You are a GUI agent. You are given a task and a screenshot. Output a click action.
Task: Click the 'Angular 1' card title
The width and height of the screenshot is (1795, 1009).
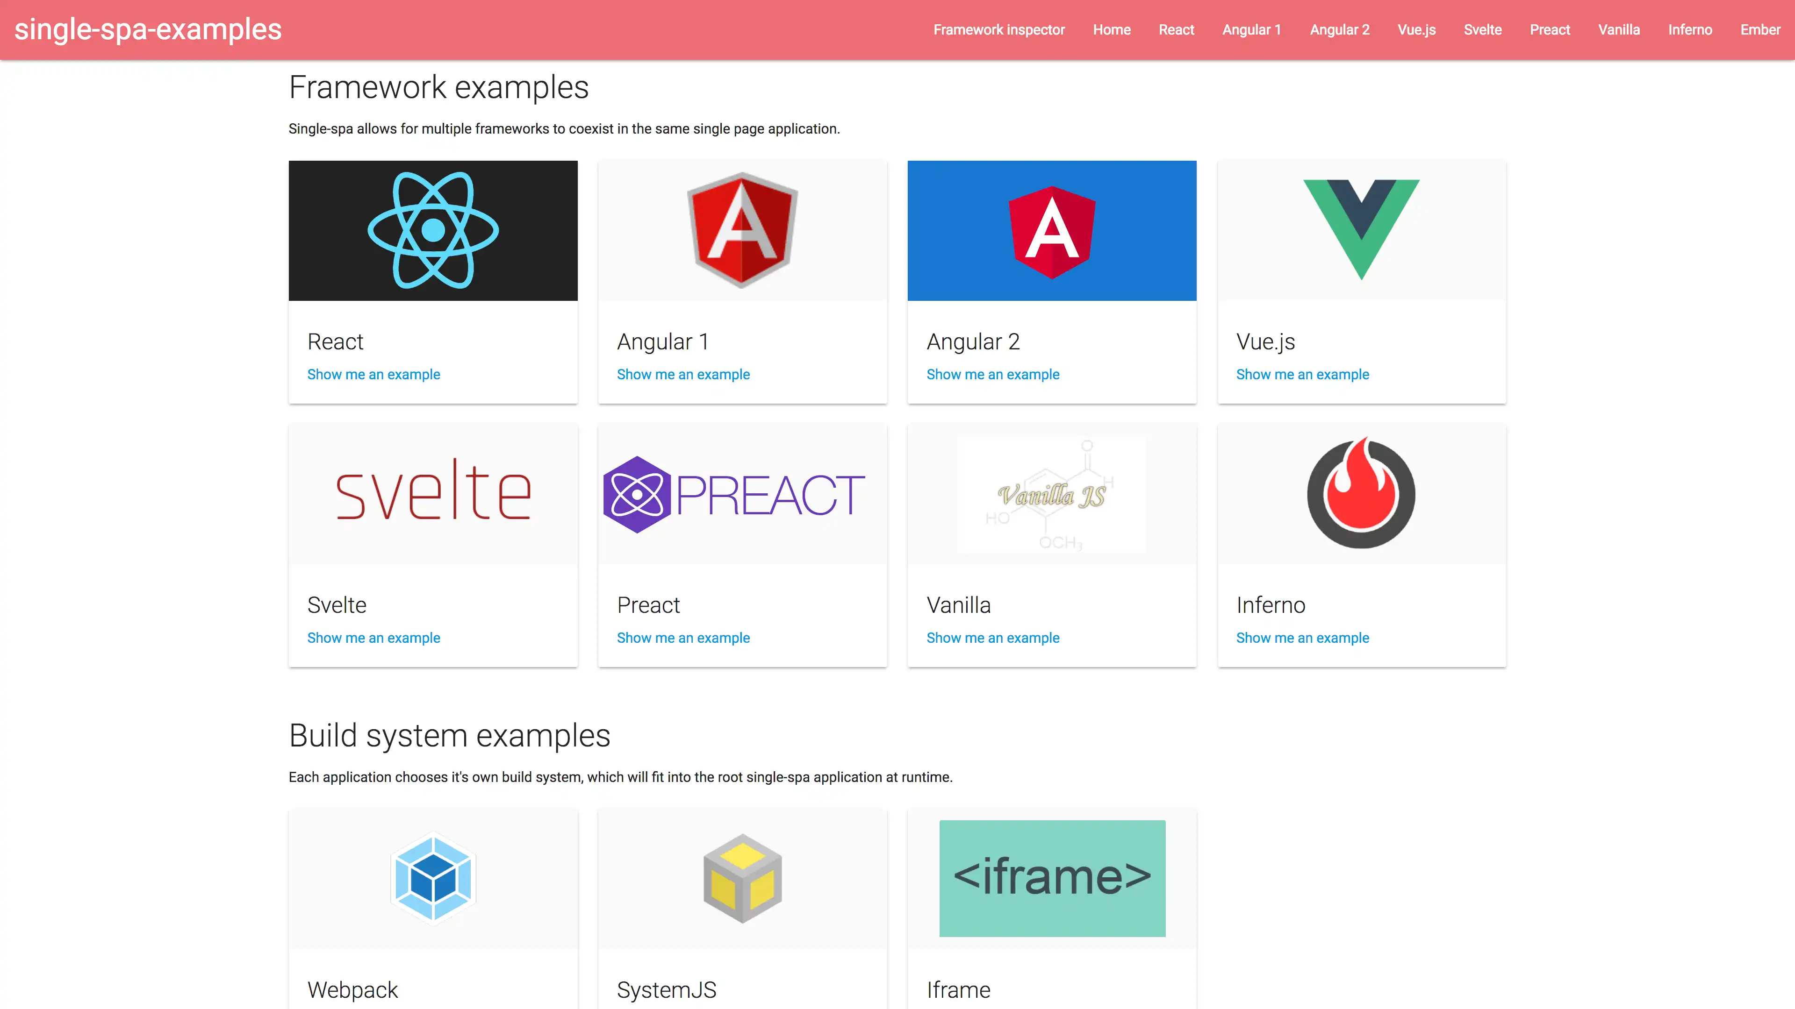pos(663,342)
